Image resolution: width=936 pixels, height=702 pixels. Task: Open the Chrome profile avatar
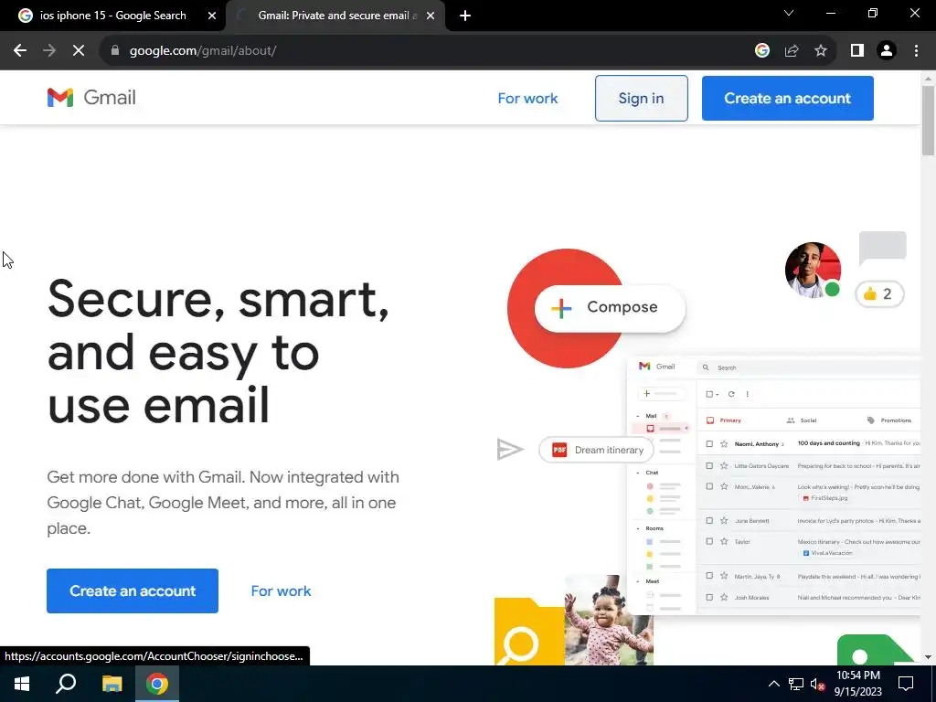[x=887, y=51]
